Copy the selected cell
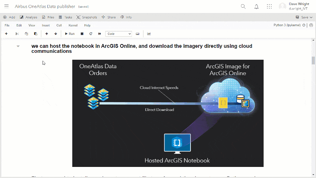Viewport: 316px width, 178px height. pyautogui.click(x=26, y=34)
